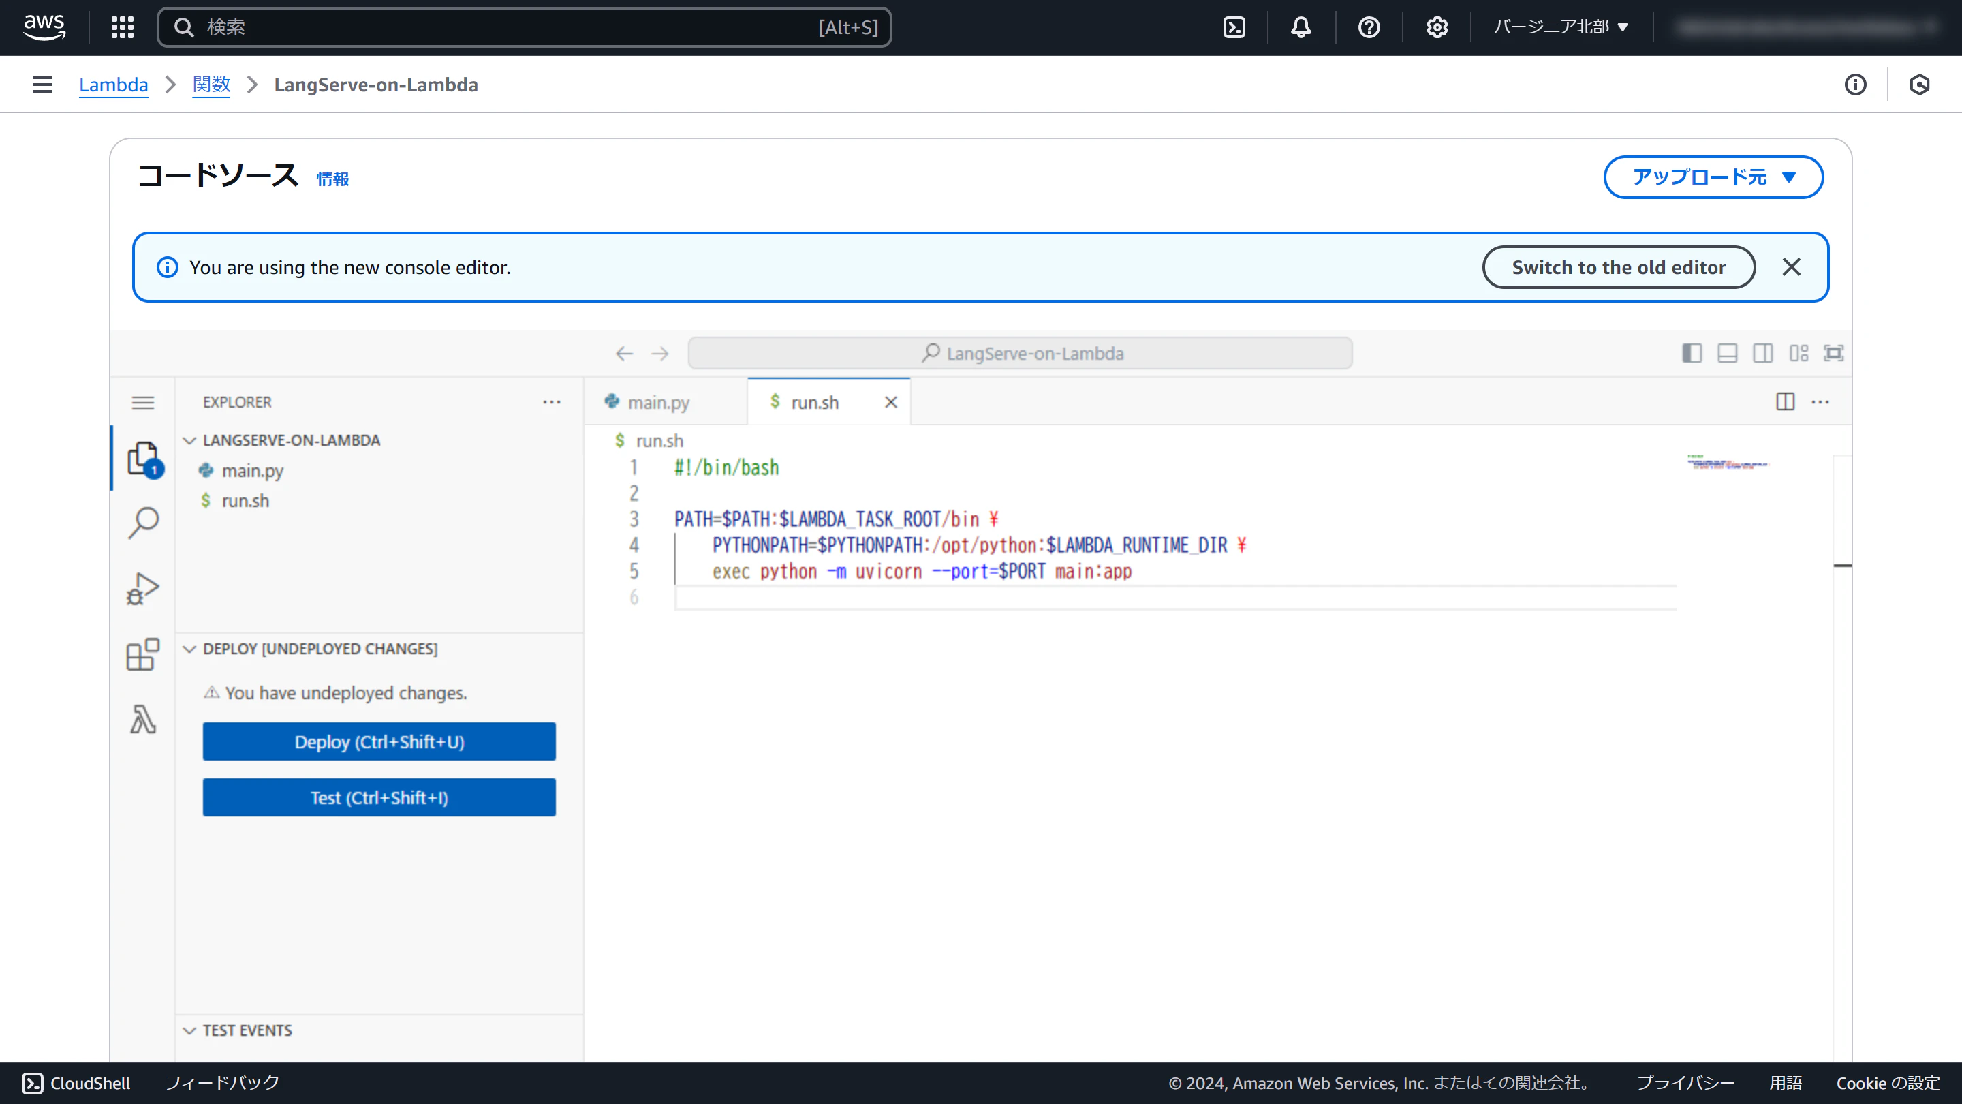Open プライバシー footer link
The width and height of the screenshot is (1962, 1104).
[1685, 1083]
